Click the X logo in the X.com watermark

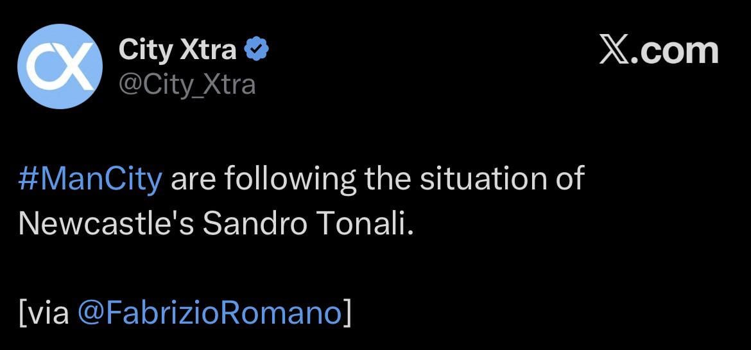click(x=614, y=51)
